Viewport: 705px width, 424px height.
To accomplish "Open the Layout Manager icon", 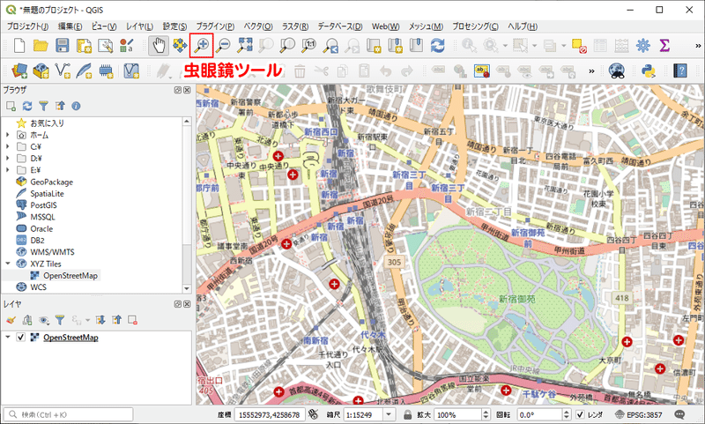I will (x=105, y=46).
